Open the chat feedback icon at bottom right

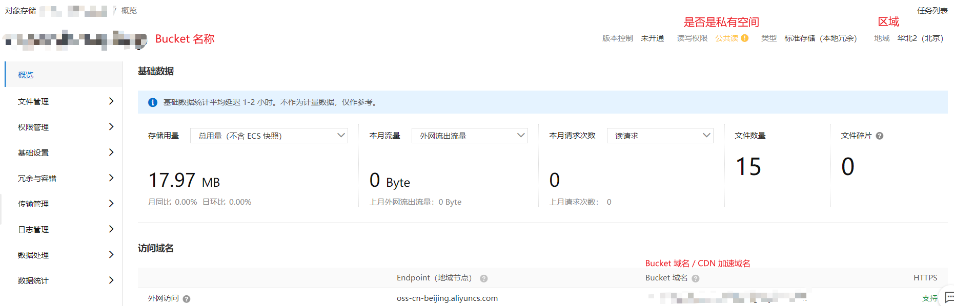coord(949,297)
